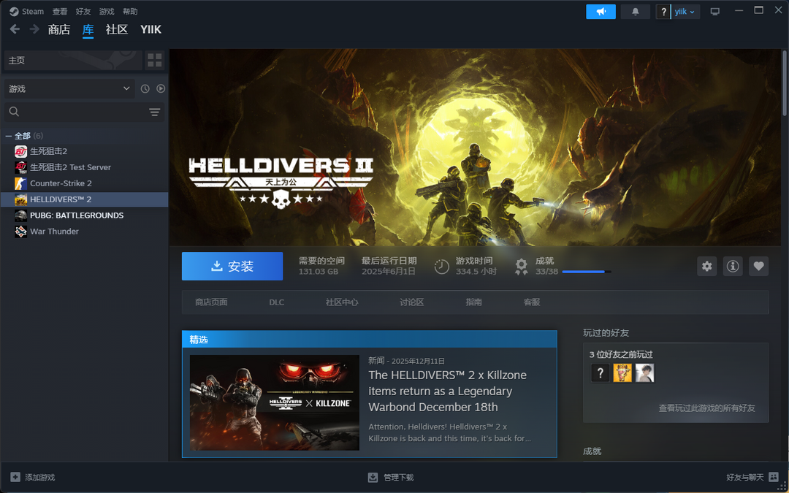
Task: Switch to the library grid view icon
Action: [x=154, y=60]
